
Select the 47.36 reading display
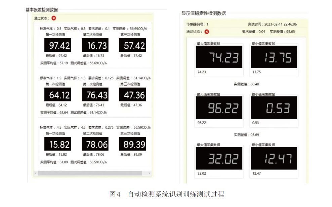tap(132, 95)
